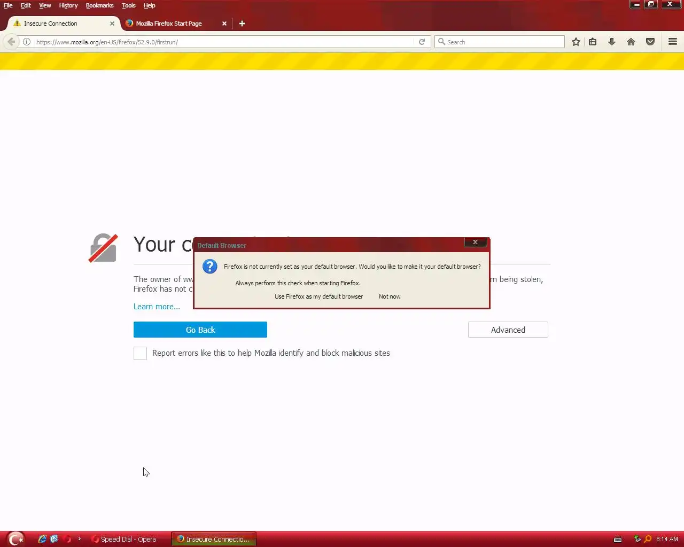Viewport: 684px width, 547px height.
Task: Click the safely remove hardware tray icon
Action: [637, 539]
